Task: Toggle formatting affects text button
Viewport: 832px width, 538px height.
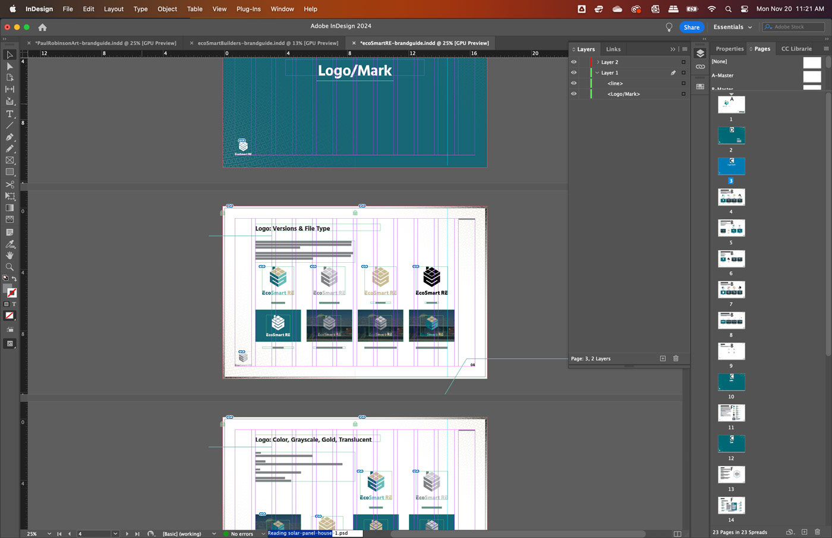Action: point(14,304)
